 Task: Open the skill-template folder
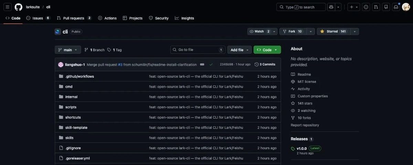tap(76, 128)
